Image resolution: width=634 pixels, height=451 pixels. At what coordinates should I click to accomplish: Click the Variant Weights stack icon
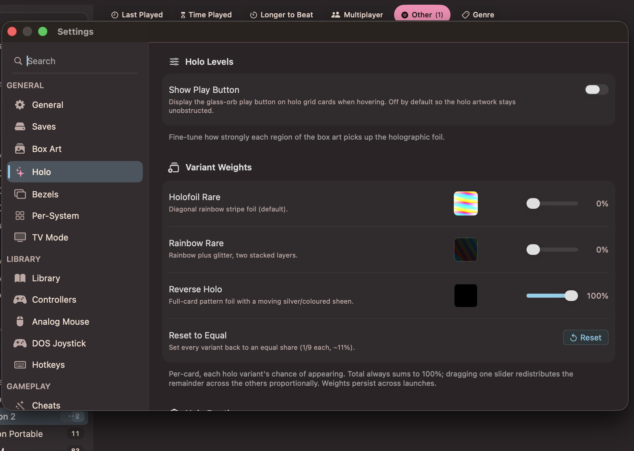point(174,167)
